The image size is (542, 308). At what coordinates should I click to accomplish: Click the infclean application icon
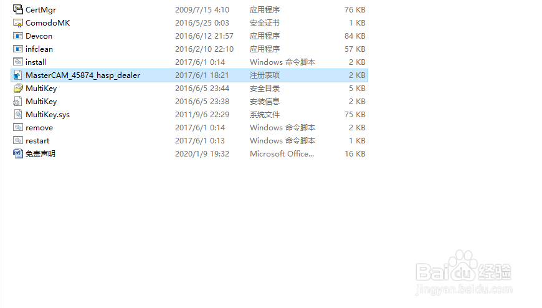18,49
